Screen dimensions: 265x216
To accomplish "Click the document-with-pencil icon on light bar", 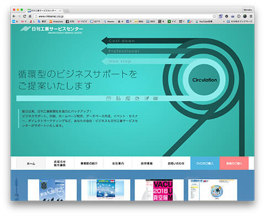I will coord(118,99).
